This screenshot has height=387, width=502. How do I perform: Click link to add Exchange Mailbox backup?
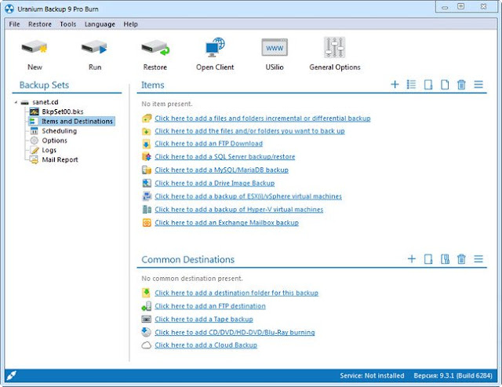[227, 223]
